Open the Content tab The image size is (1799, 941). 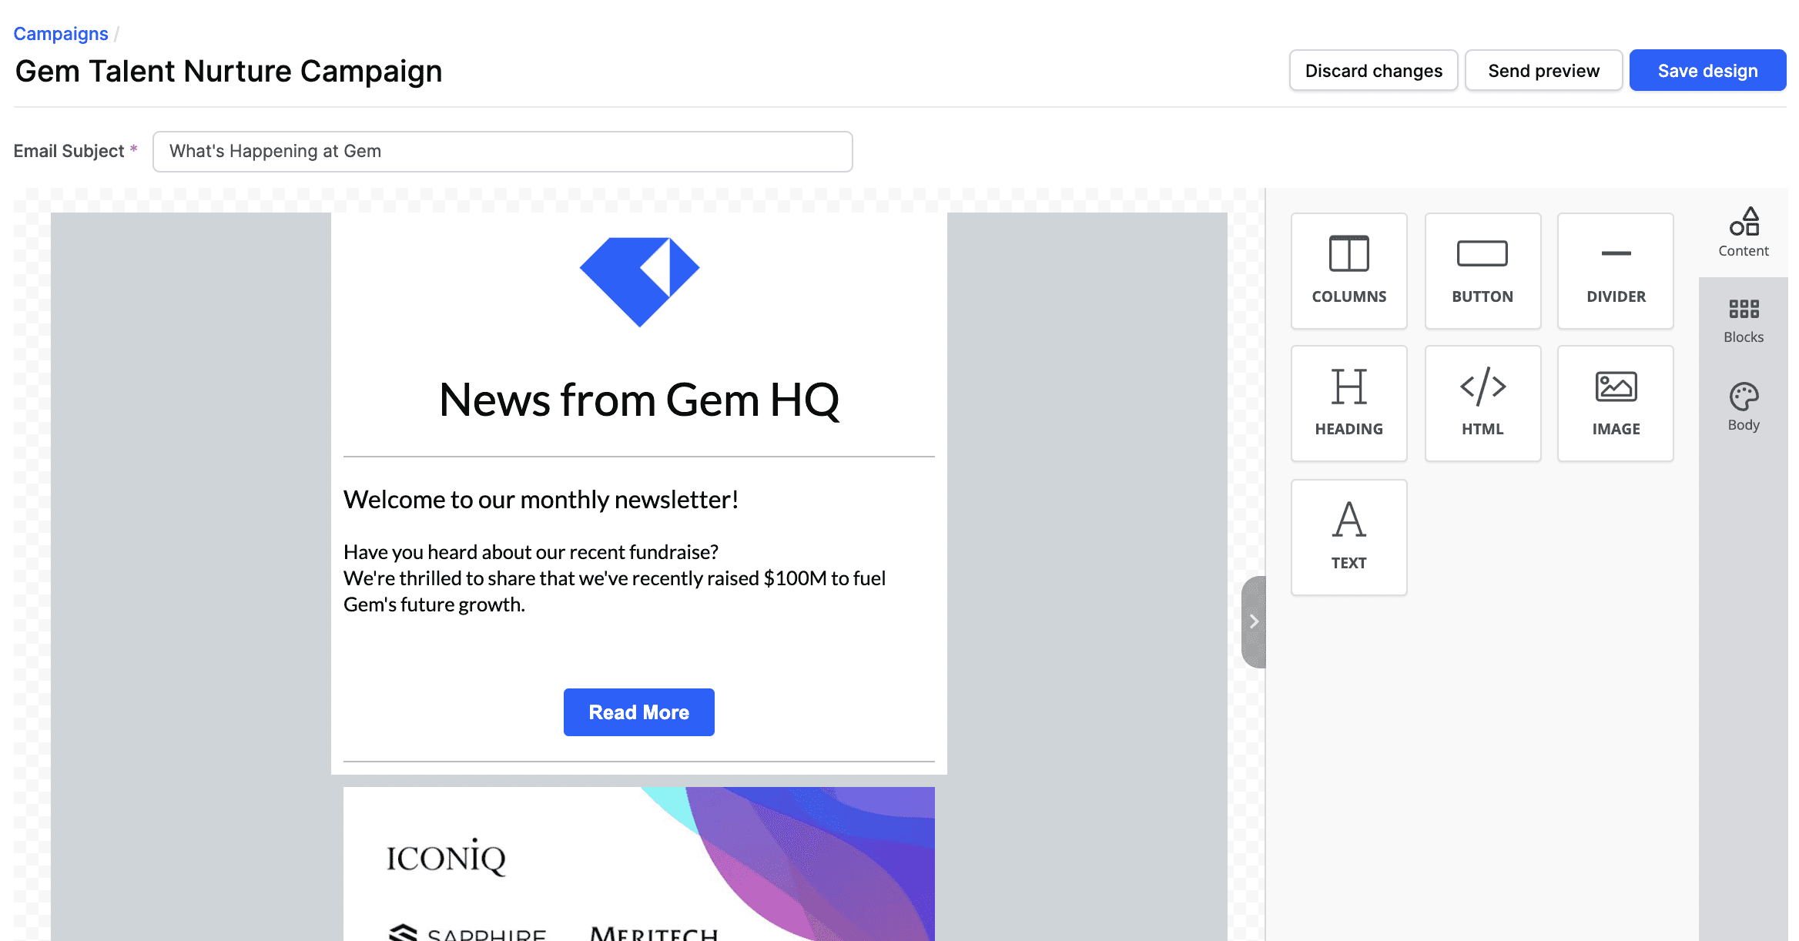pyautogui.click(x=1743, y=233)
